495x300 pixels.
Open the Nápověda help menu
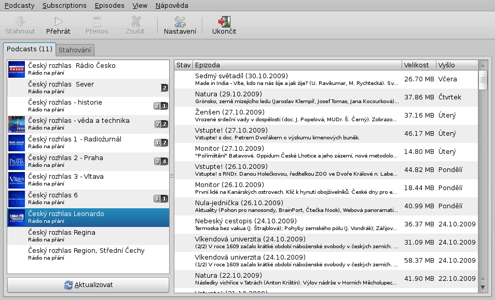(172, 5)
